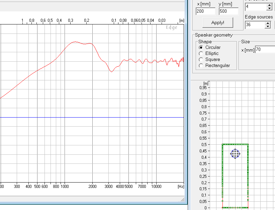Decrease the Edge sources value
This screenshot has width=275, height=210.
[x=268, y=26]
